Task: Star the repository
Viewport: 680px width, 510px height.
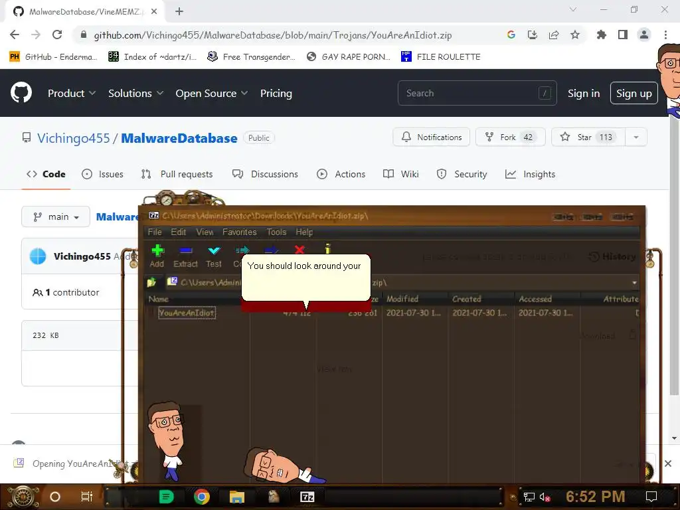Action: [588, 137]
